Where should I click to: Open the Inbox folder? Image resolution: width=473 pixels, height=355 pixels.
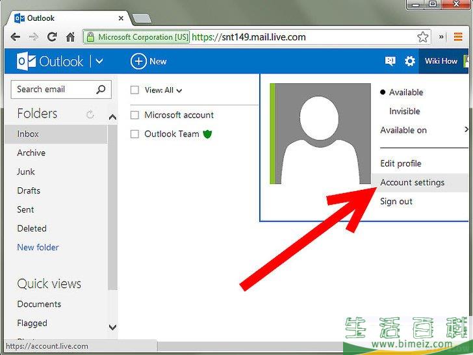pos(56,134)
